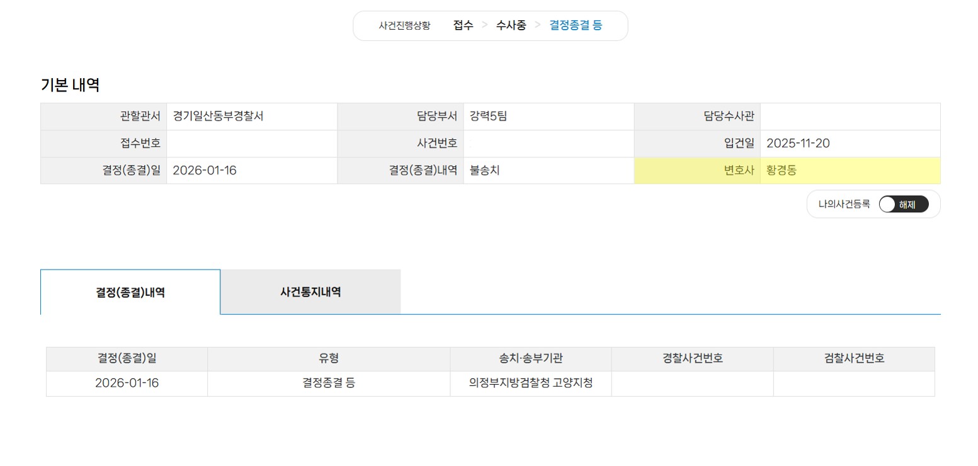Click the 불송치 decision value
The width and height of the screenshot is (978, 466).
(x=484, y=171)
